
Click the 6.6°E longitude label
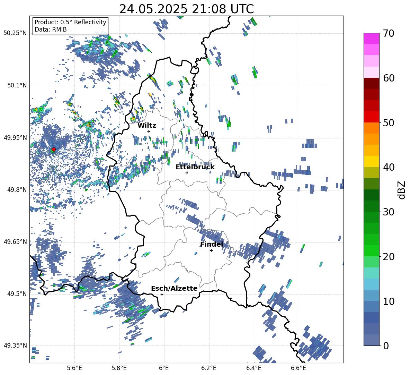298,368
